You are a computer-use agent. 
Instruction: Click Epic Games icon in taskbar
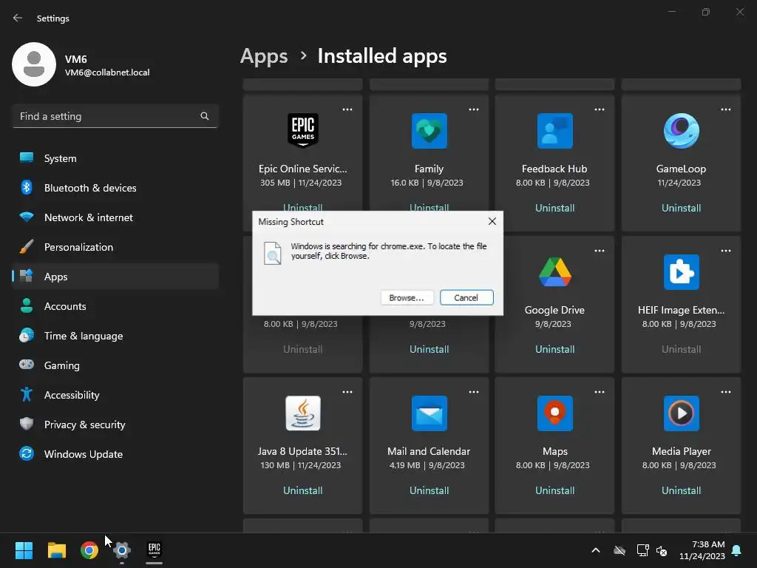[x=154, y=550]
